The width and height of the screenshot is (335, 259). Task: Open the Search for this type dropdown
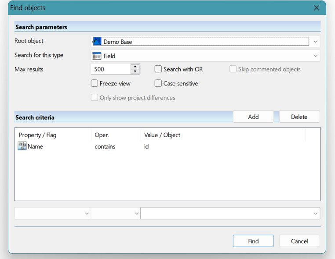click(x=315, y=56)
